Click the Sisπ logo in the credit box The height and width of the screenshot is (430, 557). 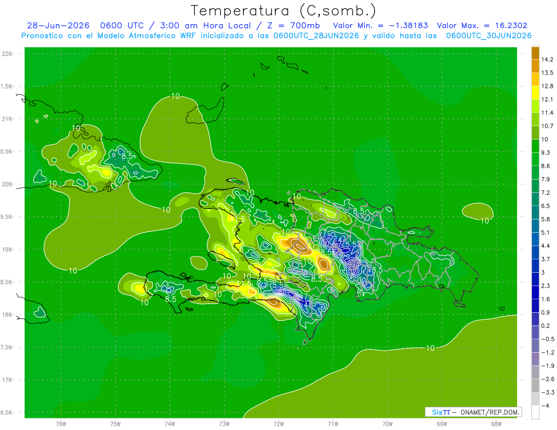click(441, 412)
